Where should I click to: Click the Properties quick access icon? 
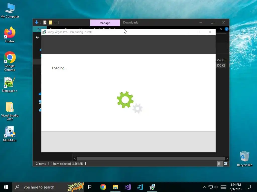[45, 22]
